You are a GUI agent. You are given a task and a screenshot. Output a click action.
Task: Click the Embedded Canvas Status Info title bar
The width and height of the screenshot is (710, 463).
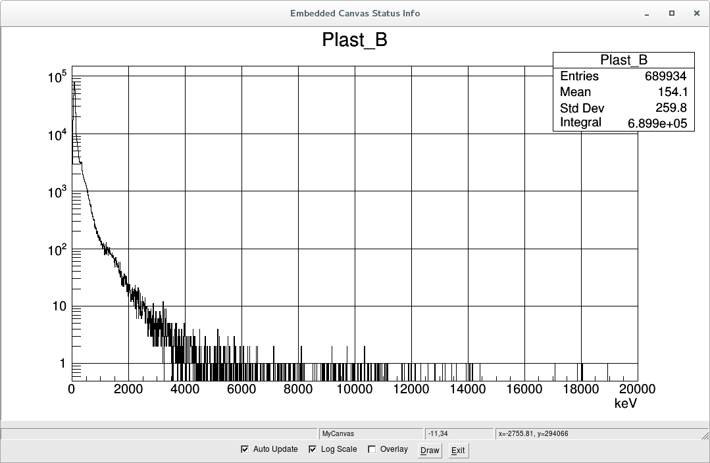[355, 14]
